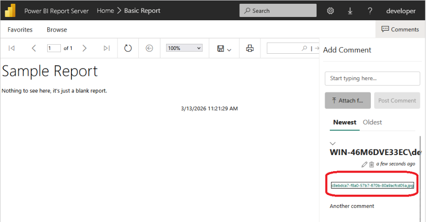Open the help question mark menu

click(x=370, y=11)
